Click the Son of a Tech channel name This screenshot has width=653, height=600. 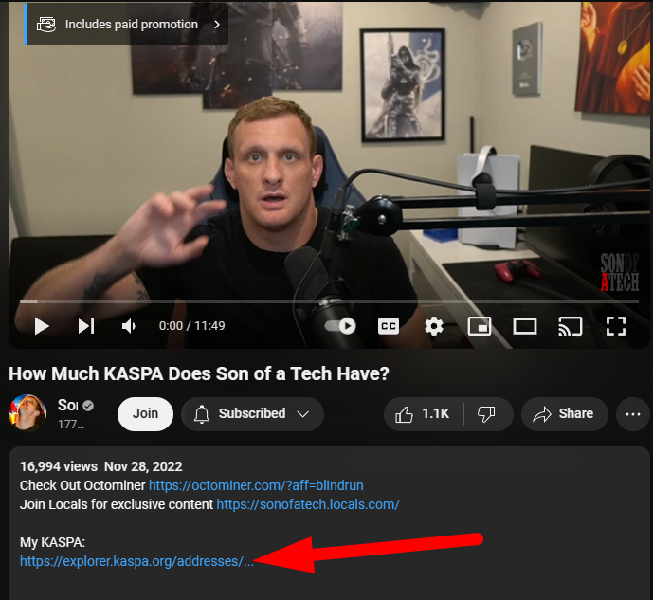click(68, 405)
